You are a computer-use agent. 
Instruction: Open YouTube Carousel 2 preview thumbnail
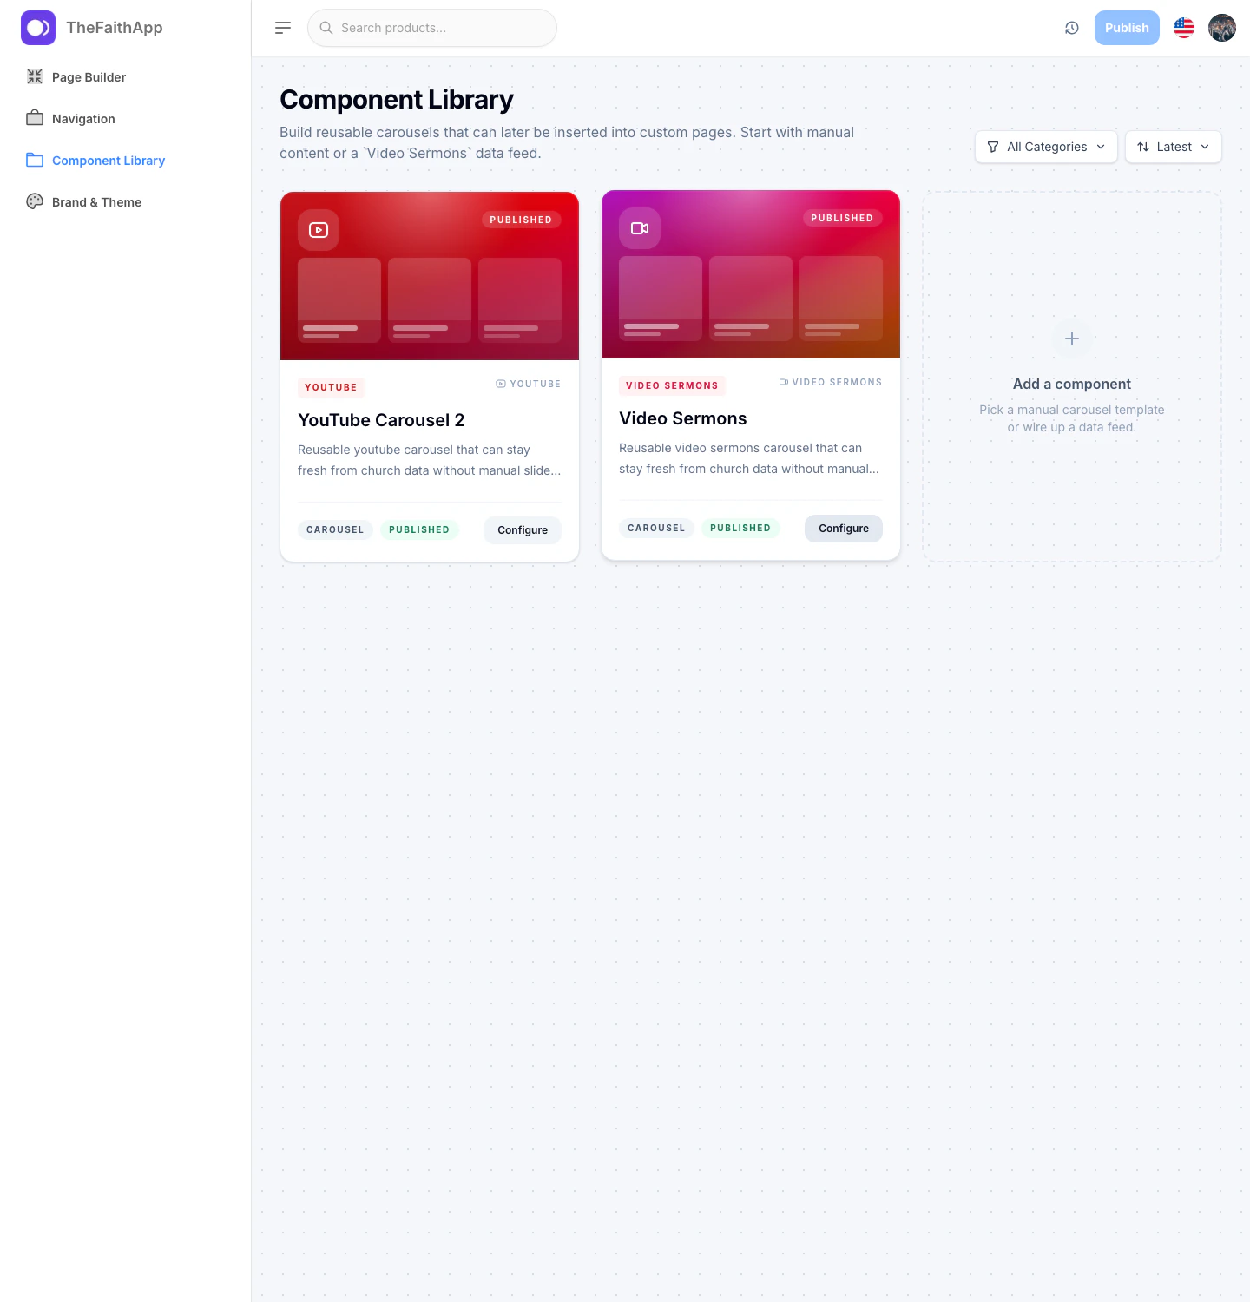[430, 276]
